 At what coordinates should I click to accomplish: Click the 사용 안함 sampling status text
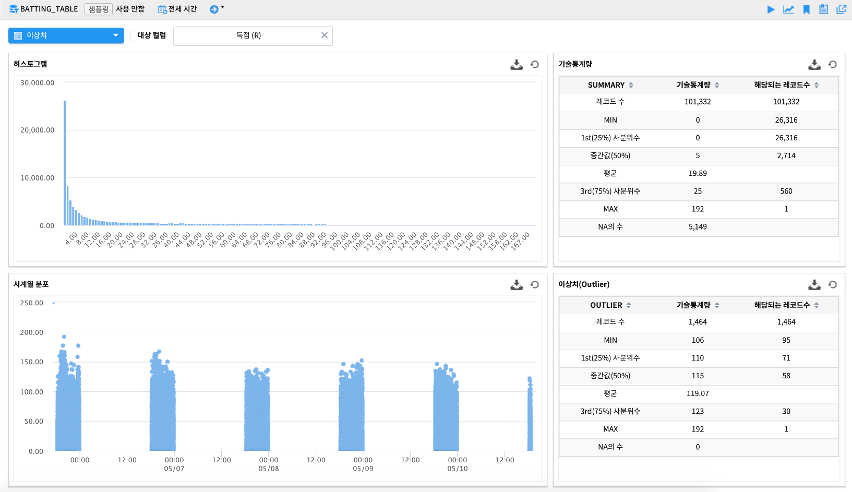130,9
